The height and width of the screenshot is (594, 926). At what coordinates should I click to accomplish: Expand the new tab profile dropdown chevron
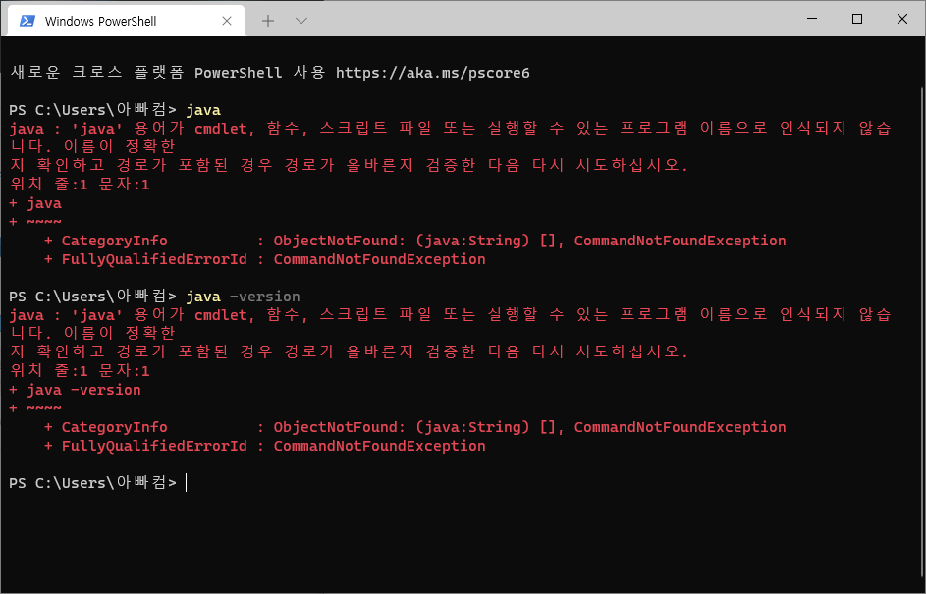pyautogui.click(x=301, y=21)
